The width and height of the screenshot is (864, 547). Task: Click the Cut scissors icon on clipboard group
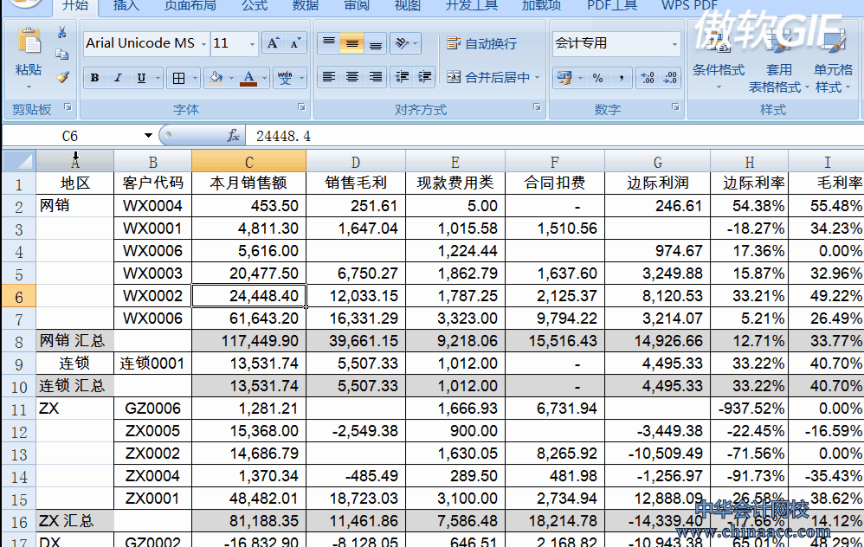[61, 31]
